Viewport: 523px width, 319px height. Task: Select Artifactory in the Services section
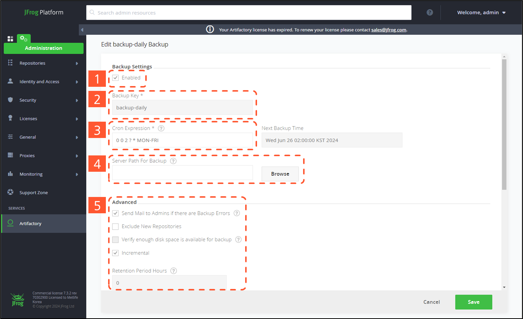pyautogui.click(x=30, y=224)
